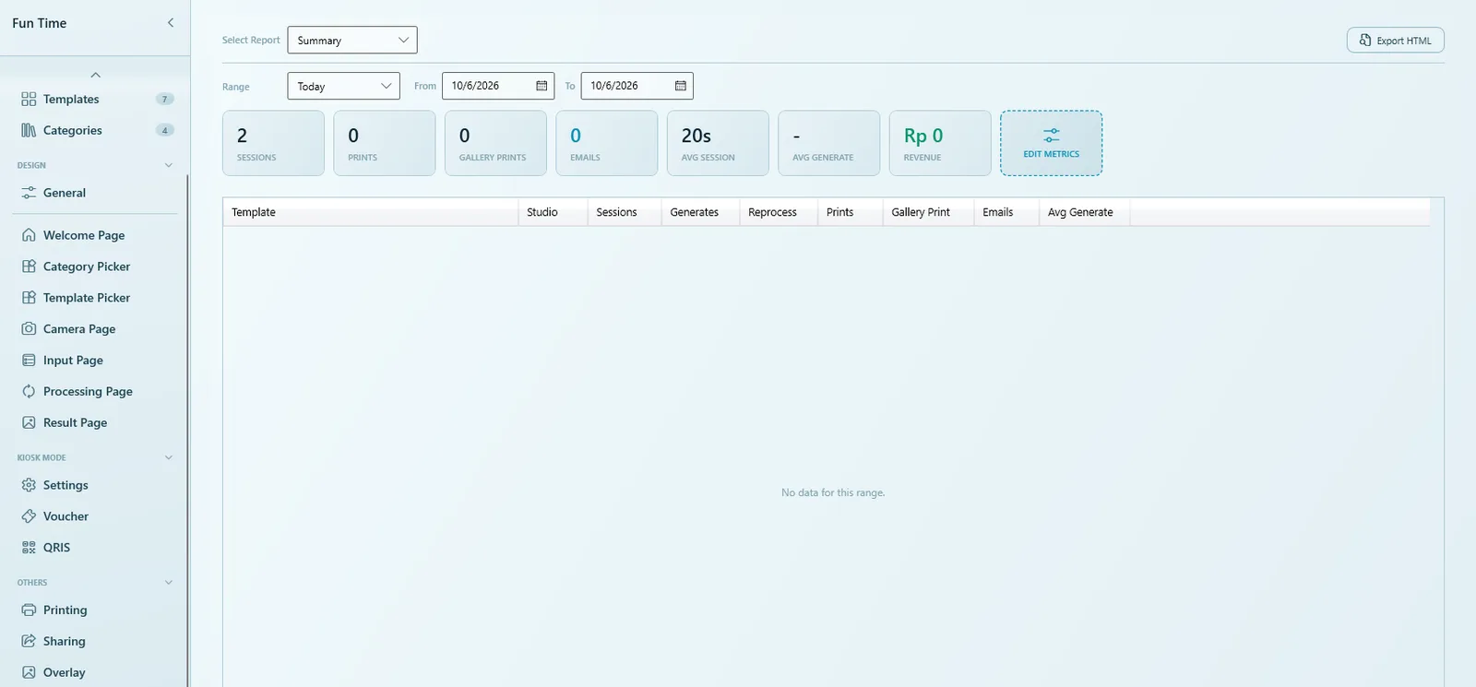1476x687 pixels.
Task: Open the Categories menu item
Action: [96, 130]
